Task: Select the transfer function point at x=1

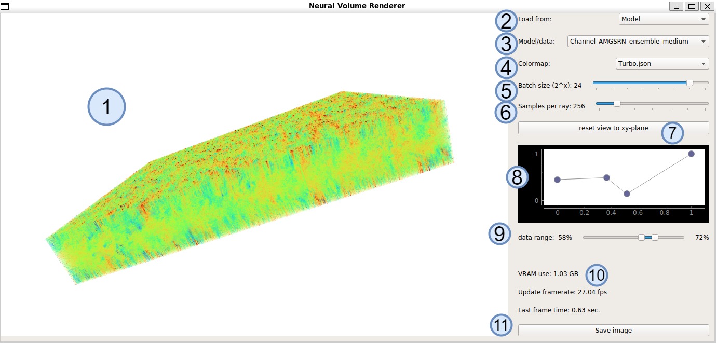Action: tap(691, 154)
